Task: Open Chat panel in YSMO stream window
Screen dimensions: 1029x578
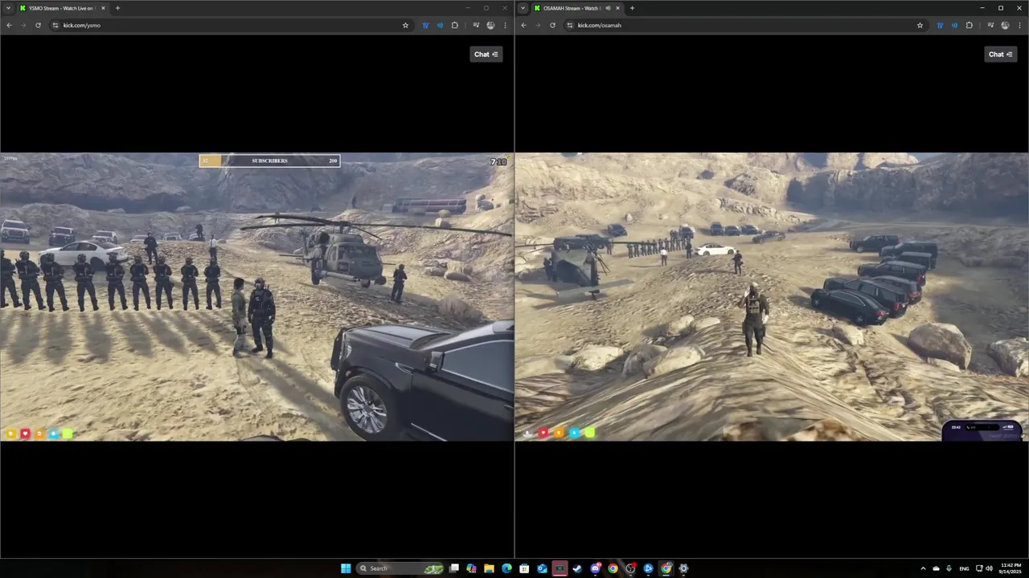Action: 486,54
